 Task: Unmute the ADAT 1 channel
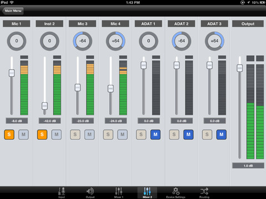click(x=155, y=134)
